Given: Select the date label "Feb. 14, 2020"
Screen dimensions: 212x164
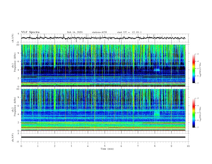Looking at the screenshot, I should (75, 32).
